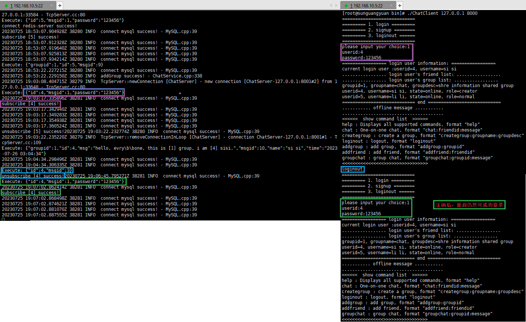Click the "27.0.0.1:33584 - TcpServer.cc:80" line
526x322 pixels.
point(43,15)
